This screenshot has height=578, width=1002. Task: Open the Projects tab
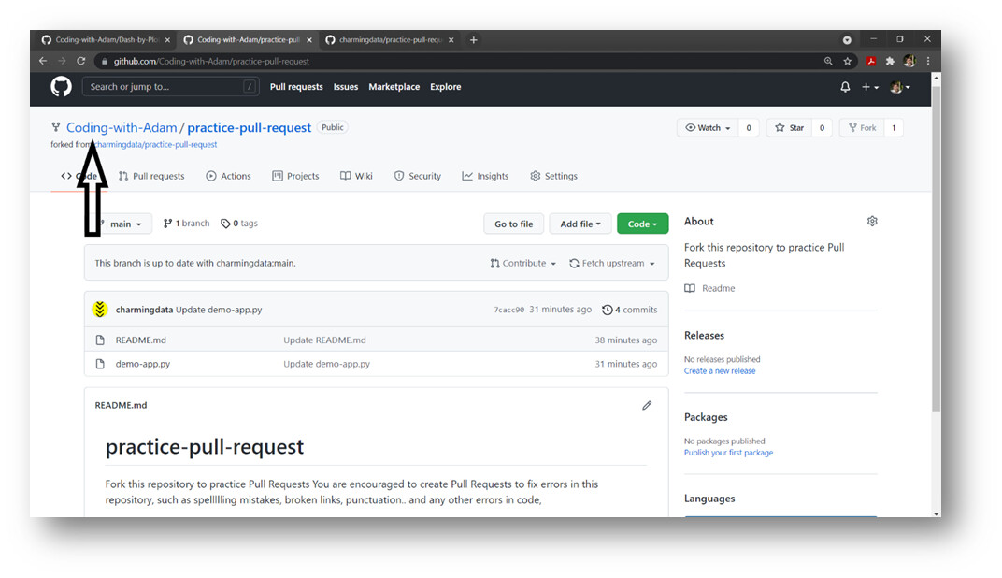[x=296, y=176]
